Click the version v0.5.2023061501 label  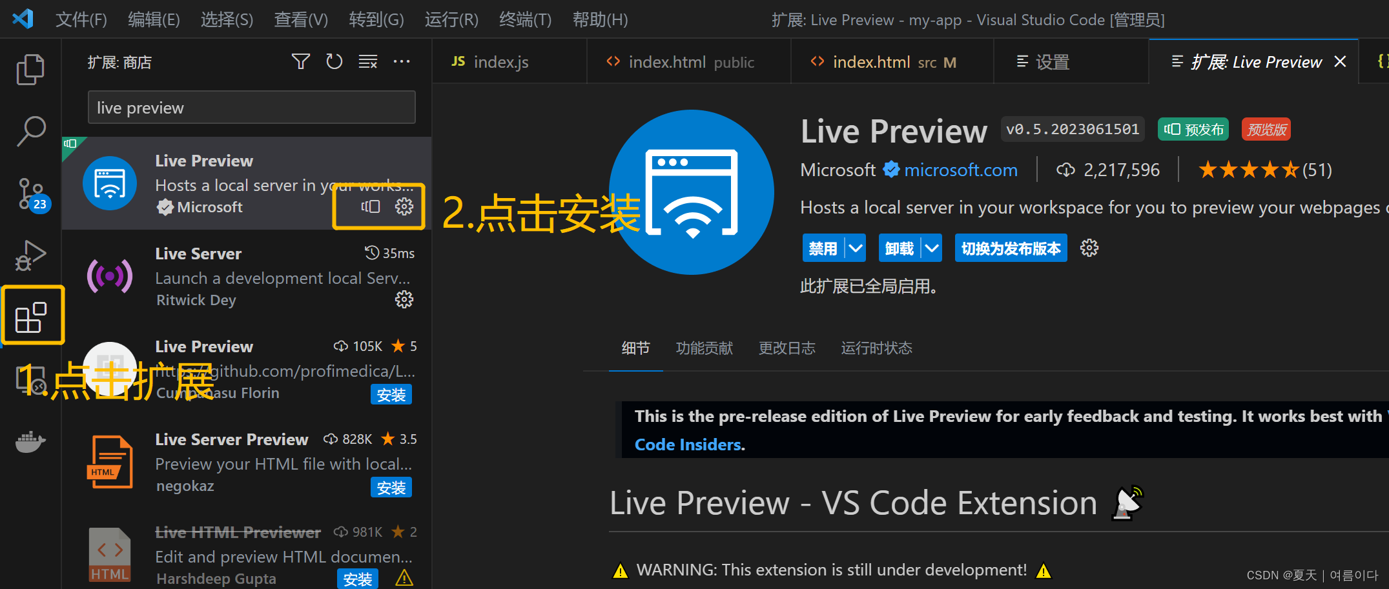tap(1073, 129)
